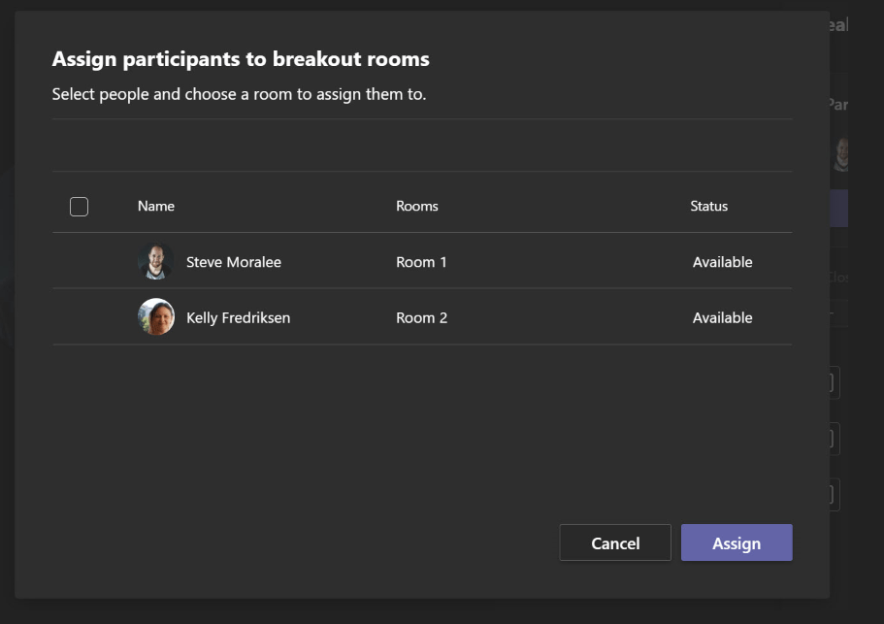Screen dimensions: 884x624
Task: Click the 'Assign participants to breakout rooms' title
Action: [x=241, y=59]
